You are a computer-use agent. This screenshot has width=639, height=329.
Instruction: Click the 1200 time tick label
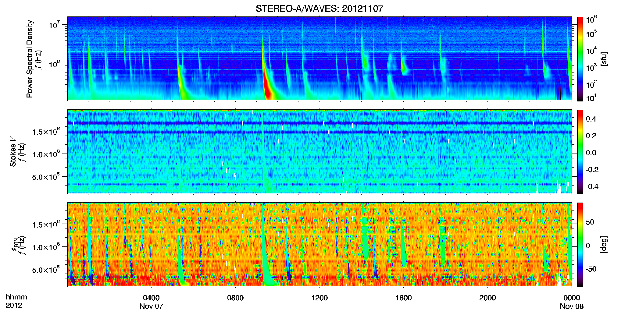(x=319, y=298)
